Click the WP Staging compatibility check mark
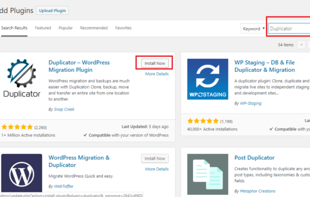 (271, 129)
